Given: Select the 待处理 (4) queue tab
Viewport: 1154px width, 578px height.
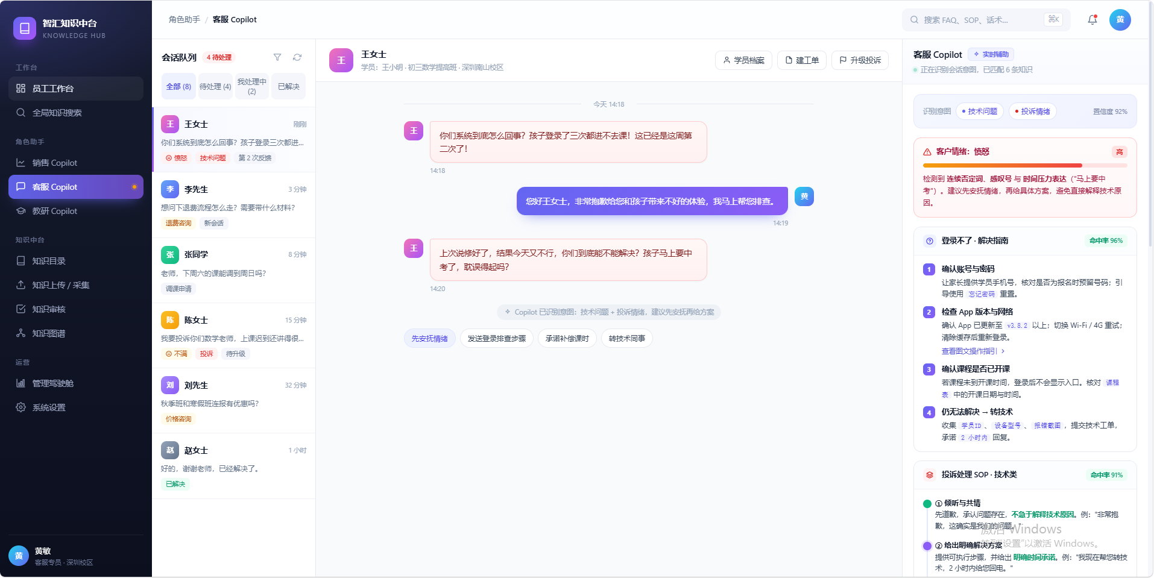Looking at the screenshot, I should (215, 87).
